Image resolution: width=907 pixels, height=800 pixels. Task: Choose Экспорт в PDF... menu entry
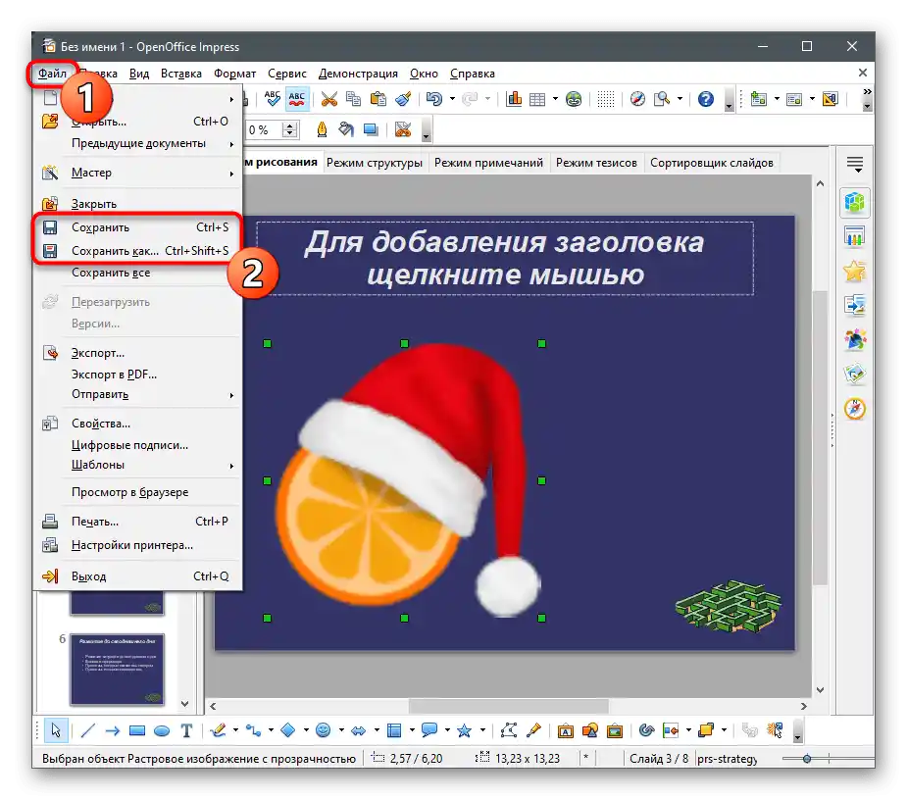coord(137,375)
